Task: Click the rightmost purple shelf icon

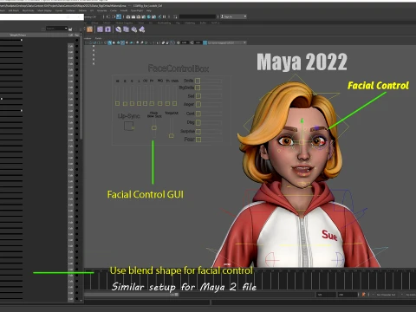Action: [142, 29]
